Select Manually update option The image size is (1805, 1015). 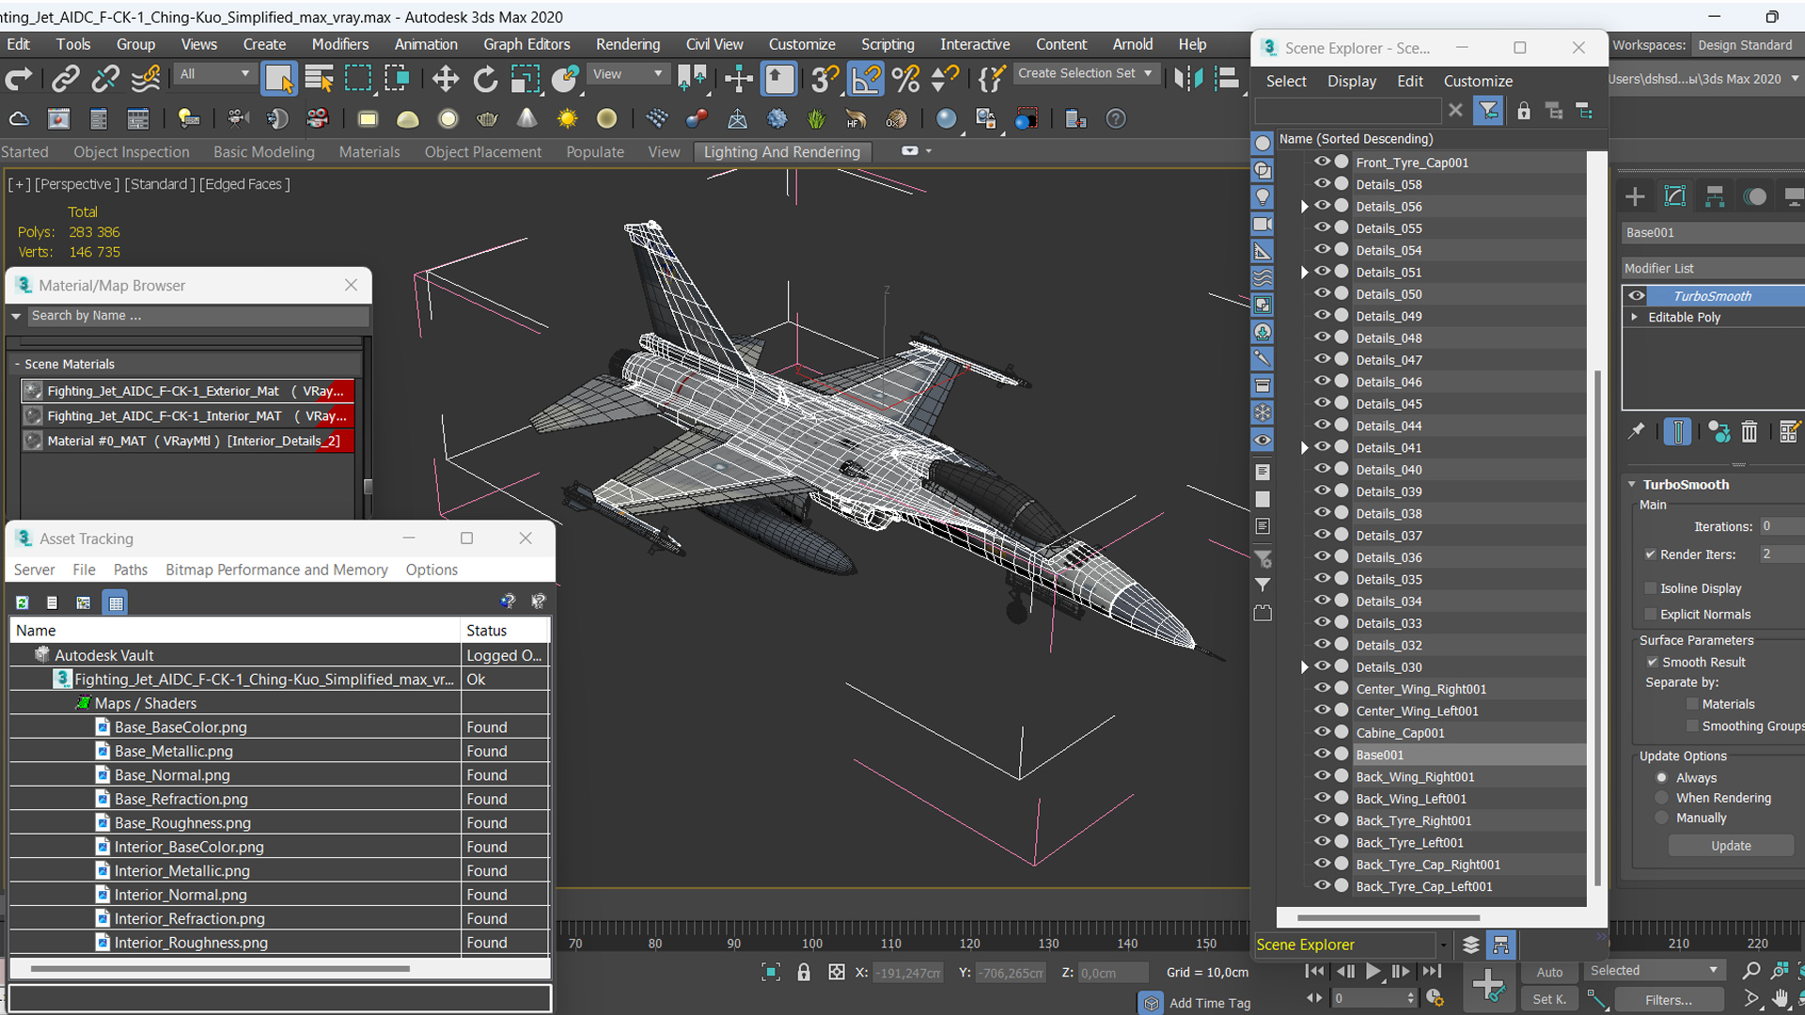(1661, 819)
